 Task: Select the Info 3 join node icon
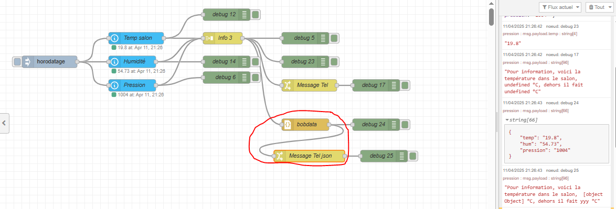[x=209, y=38]
